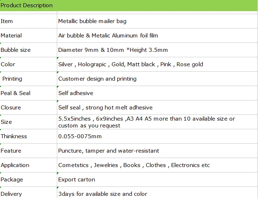258x198 pixels.
Task: Click the Self adhesive value cell
Action: (76, 93)
